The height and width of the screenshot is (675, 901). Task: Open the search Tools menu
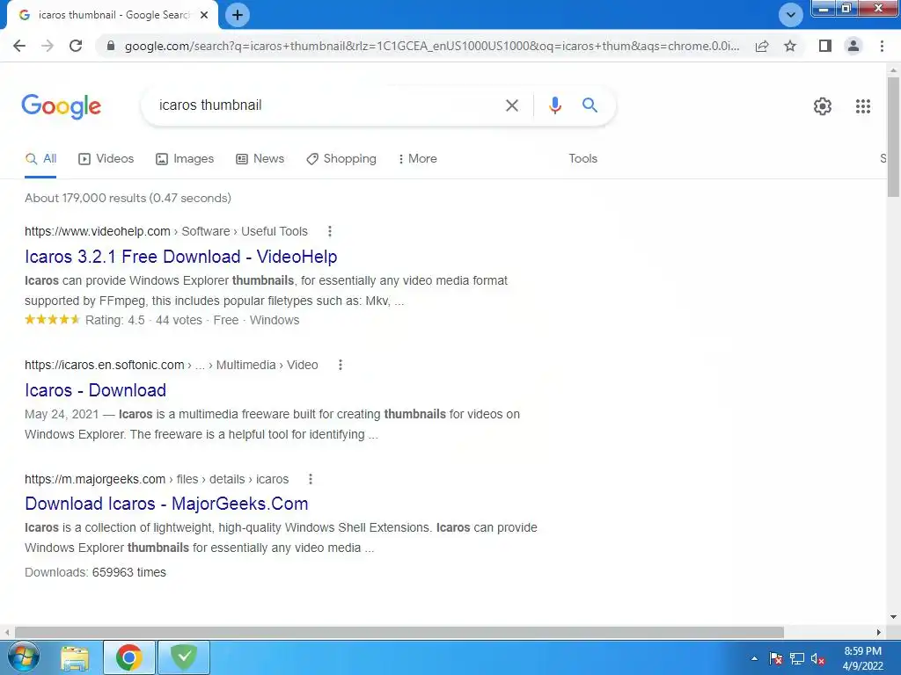point(582,159)
